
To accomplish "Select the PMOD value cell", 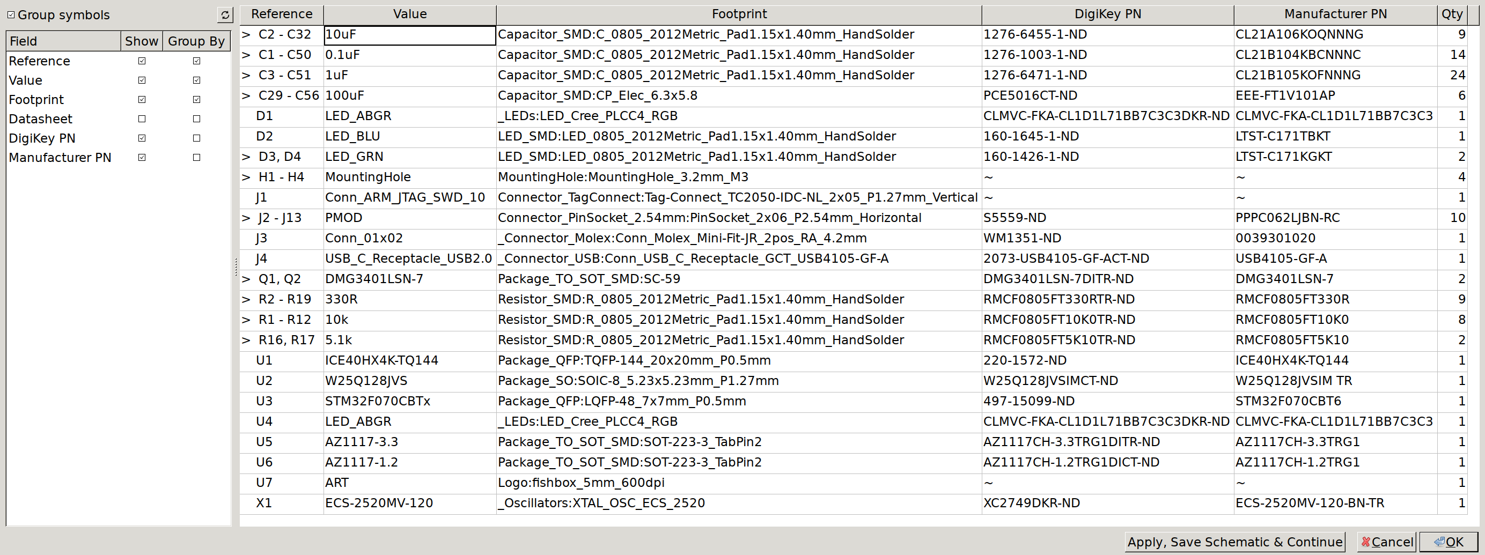I will 410,218.
